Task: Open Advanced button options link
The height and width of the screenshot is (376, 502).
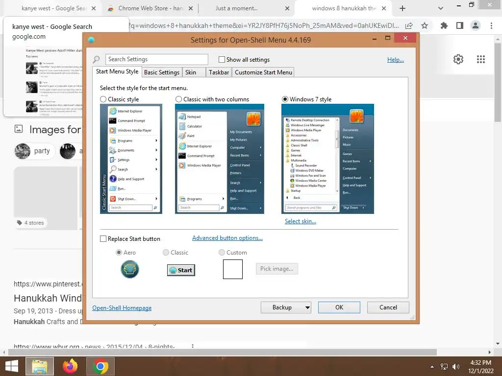Action: click(x=227, y=238)
